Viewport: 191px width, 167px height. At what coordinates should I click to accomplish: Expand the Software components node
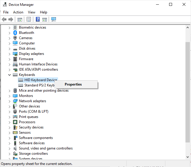(10, 138)
